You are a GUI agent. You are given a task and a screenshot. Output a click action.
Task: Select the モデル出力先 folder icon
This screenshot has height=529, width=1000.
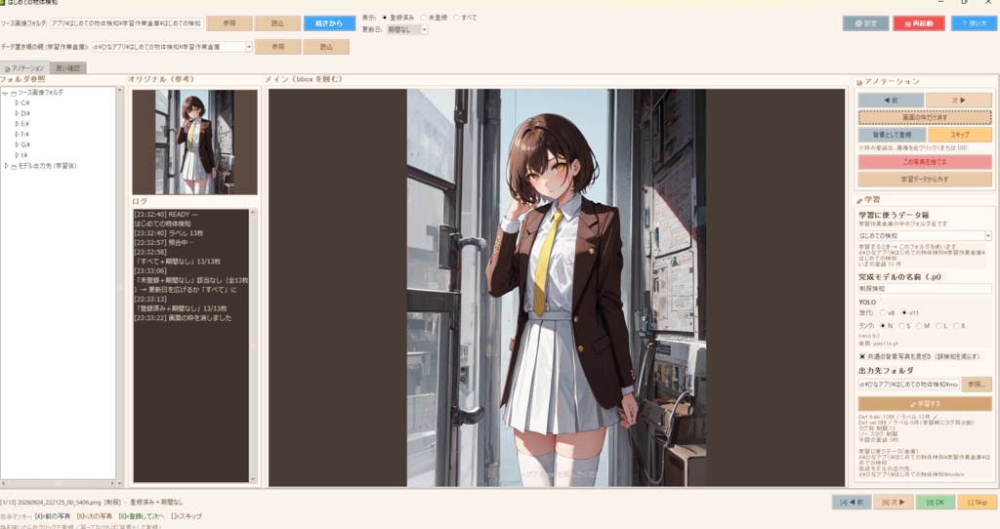14,166
